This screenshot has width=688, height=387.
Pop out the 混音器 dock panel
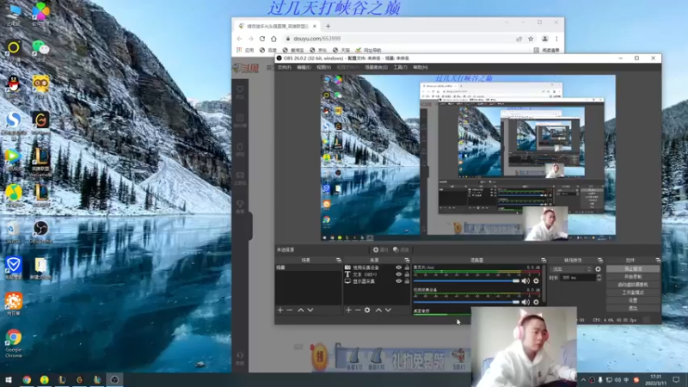544,261
